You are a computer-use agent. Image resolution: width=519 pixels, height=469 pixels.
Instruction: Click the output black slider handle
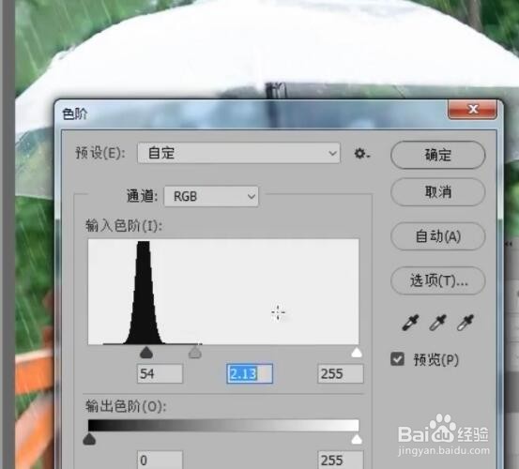(89, 439)
